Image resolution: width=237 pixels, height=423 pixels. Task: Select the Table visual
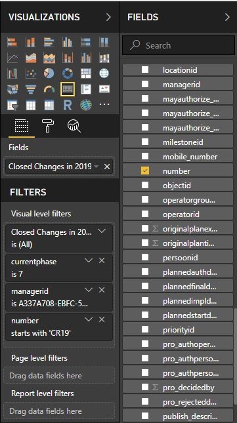[x=30, y=105]
